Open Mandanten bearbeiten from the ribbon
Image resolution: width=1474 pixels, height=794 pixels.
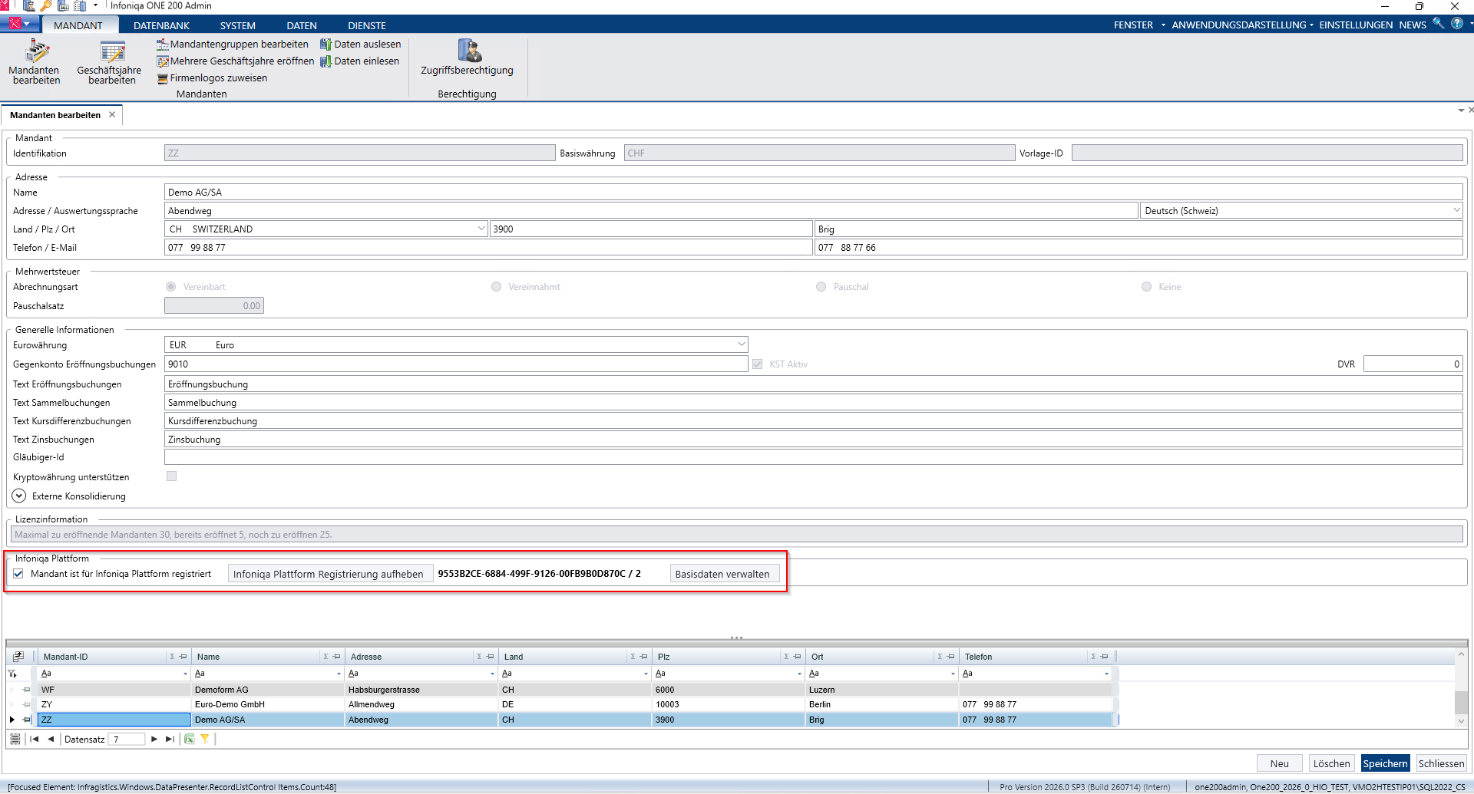(x=36, y=62)
